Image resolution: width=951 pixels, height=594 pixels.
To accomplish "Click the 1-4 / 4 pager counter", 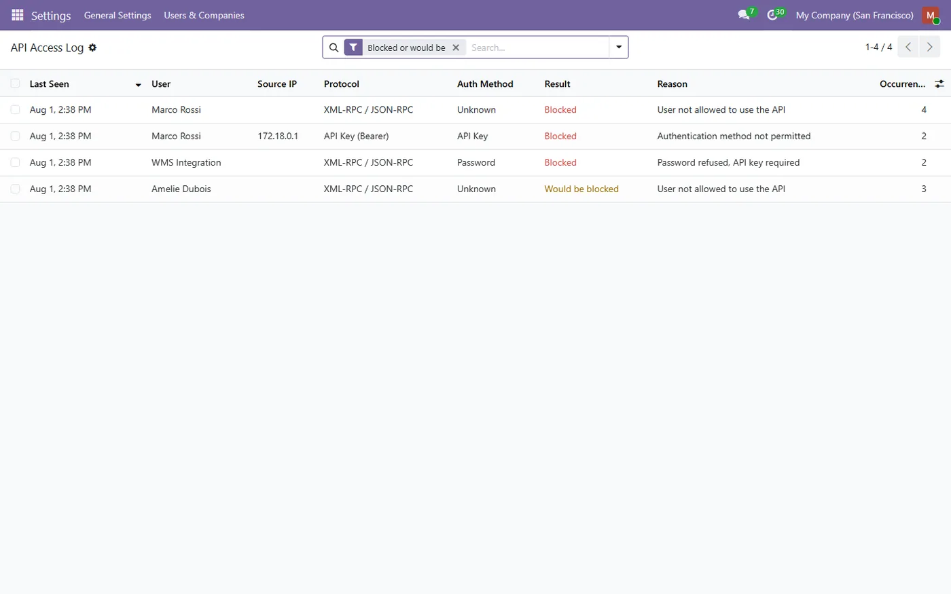I will click(x=878, y=47).
